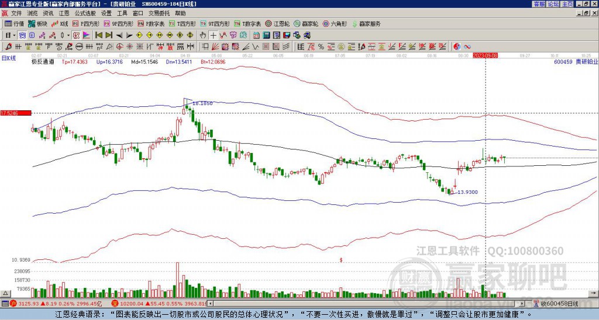
Task: Select the percent % tool
Action: (x=321, y=47)
